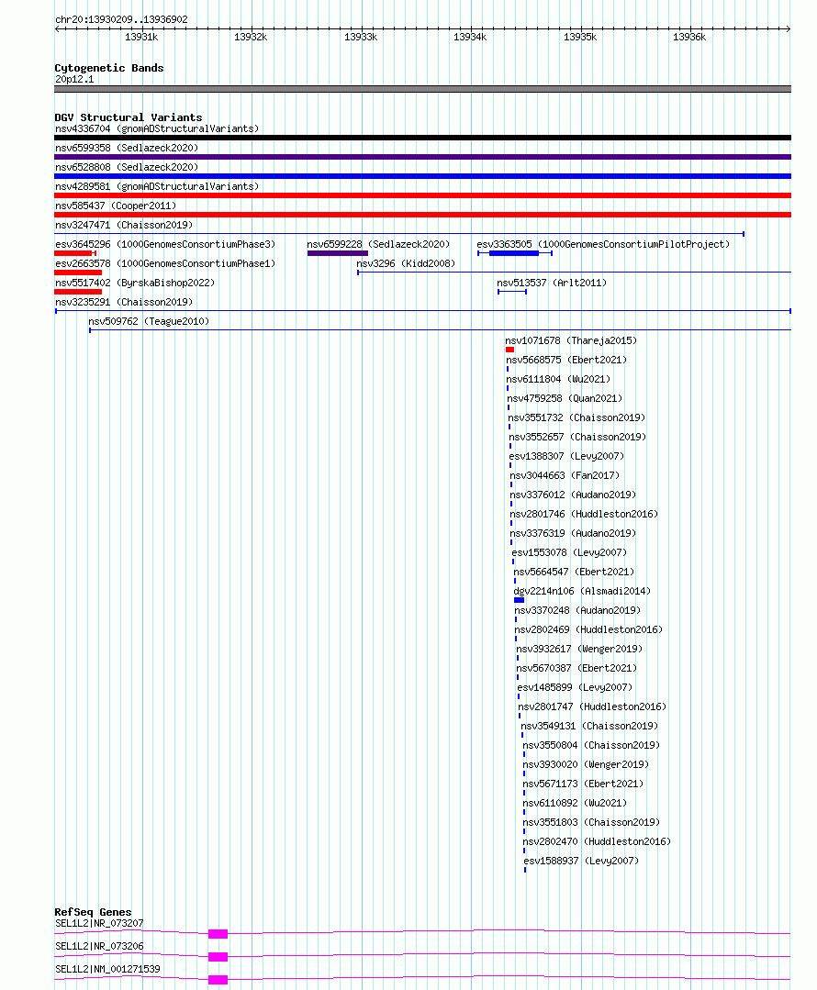Select the nsv6599358 Sedlazeck2020 variant label
The image size is (817, 990).
pyautogui.click(x=127, y=148)
